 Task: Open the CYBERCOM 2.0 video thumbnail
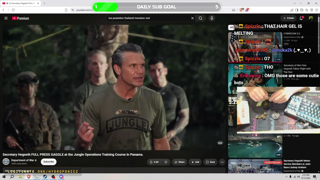point(255,47)
